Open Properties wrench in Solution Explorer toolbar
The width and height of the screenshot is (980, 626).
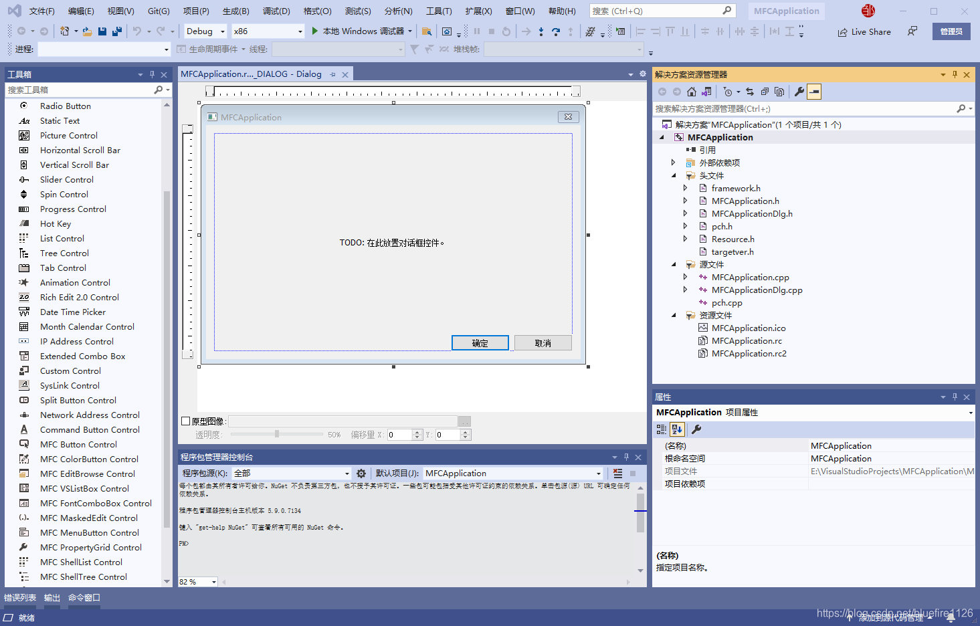click(799, 92)
